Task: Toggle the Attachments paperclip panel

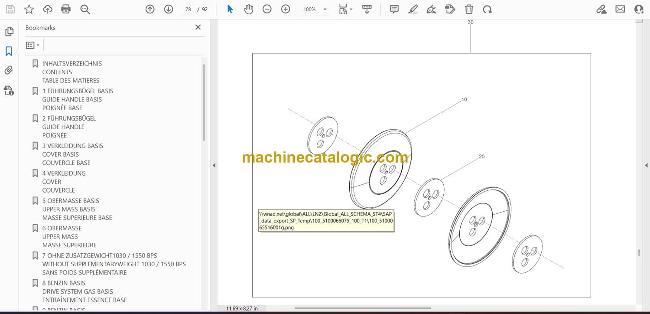Action: 9,70
